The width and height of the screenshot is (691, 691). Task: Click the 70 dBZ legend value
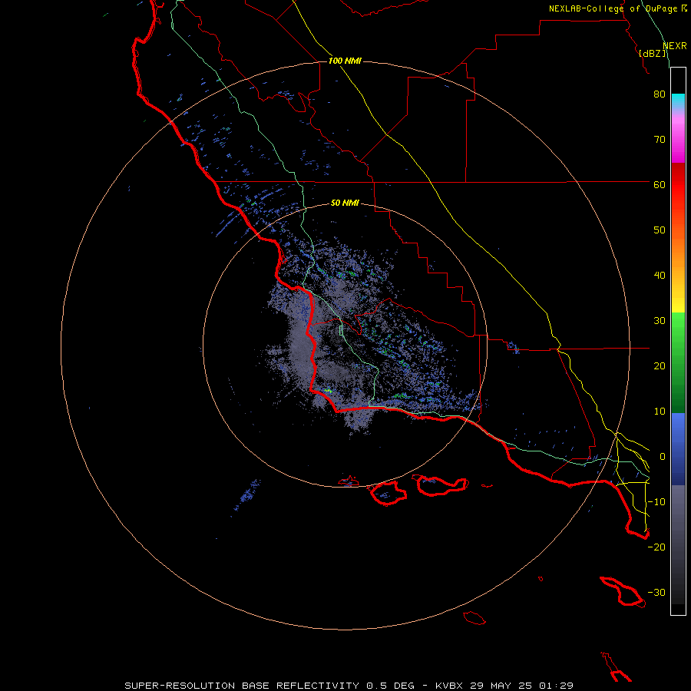click(660, 139)
